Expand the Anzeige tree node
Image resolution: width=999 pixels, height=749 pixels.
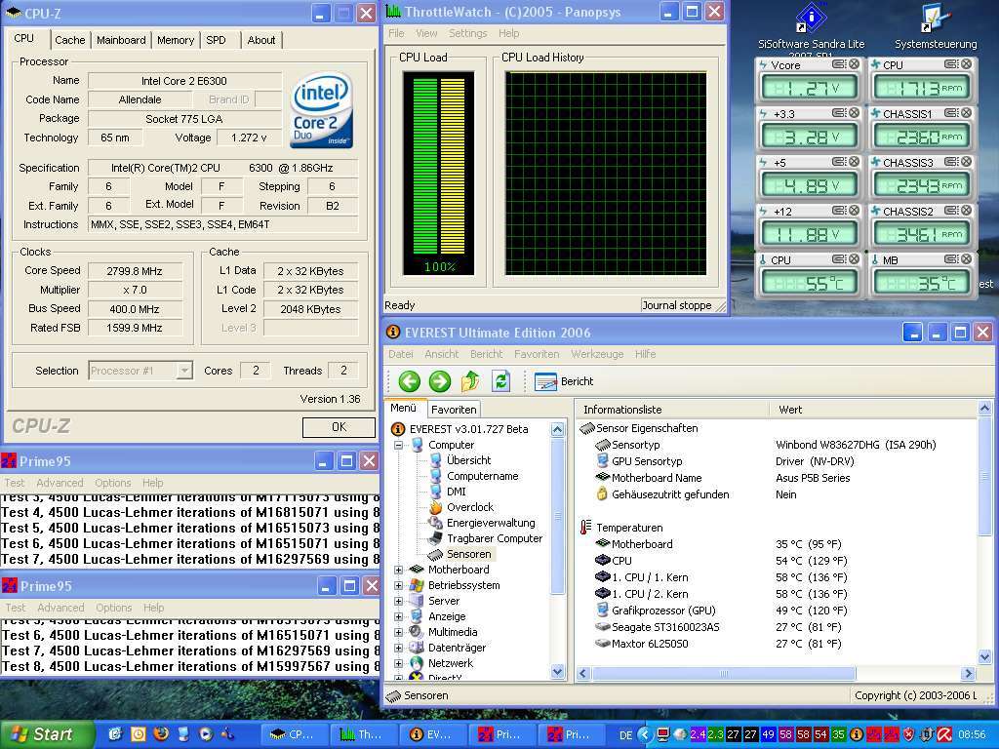398,616
